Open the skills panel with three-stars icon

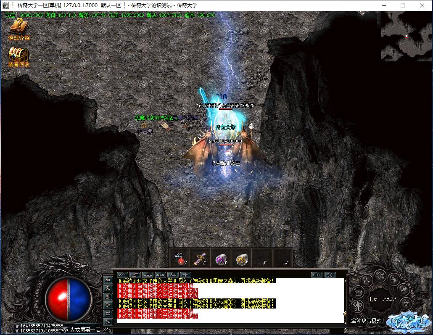[367, 281]
